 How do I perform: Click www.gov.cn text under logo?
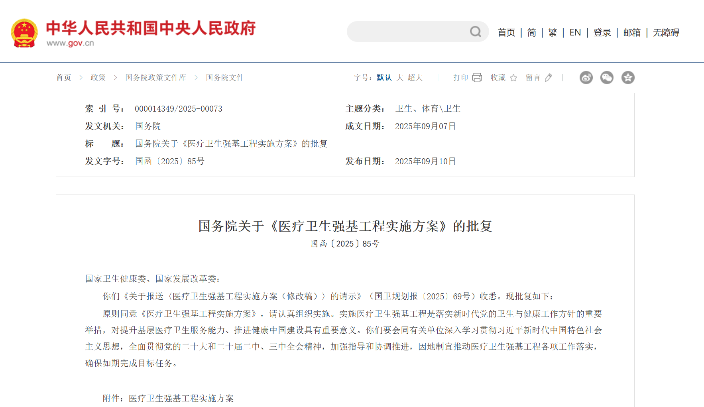tap(70, 43)
